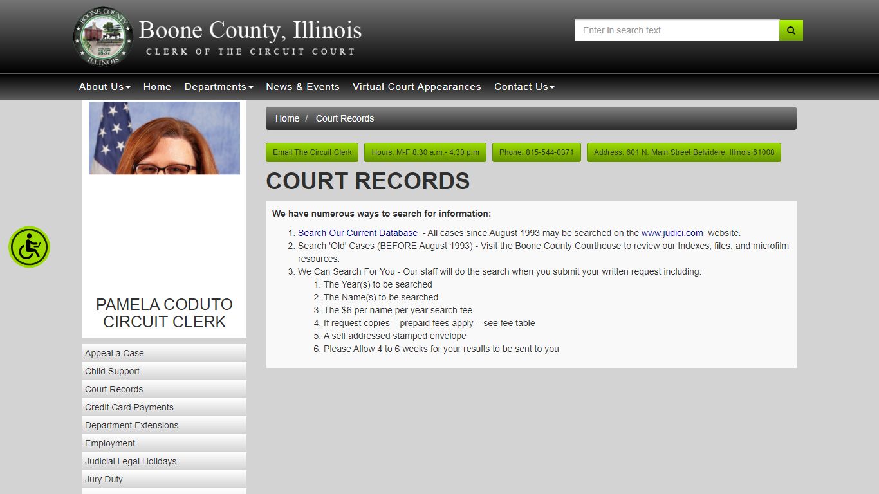Click the Court Records breadcrumb
The image size is (879, 494).
[345, 118]
